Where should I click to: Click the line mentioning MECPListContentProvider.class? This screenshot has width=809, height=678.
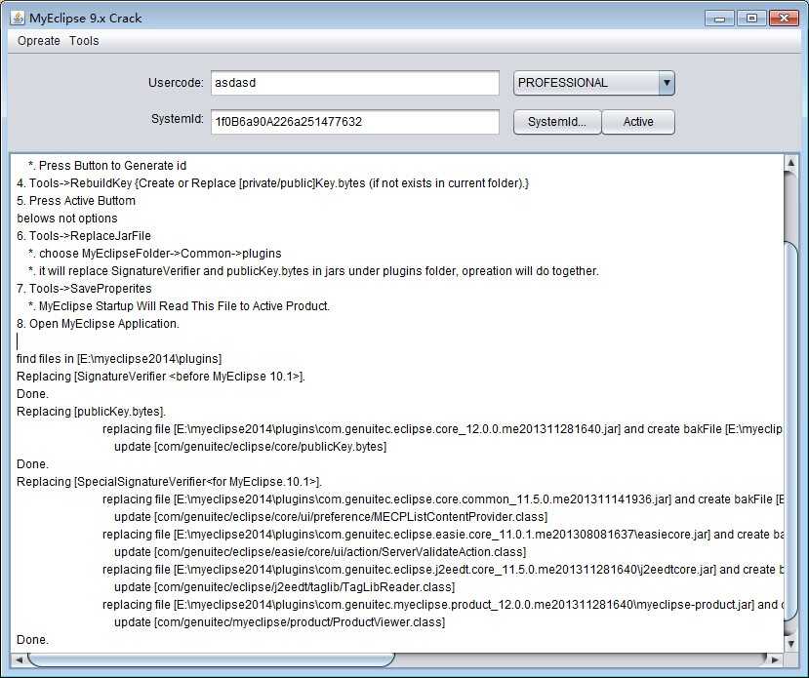click(331, 517)
